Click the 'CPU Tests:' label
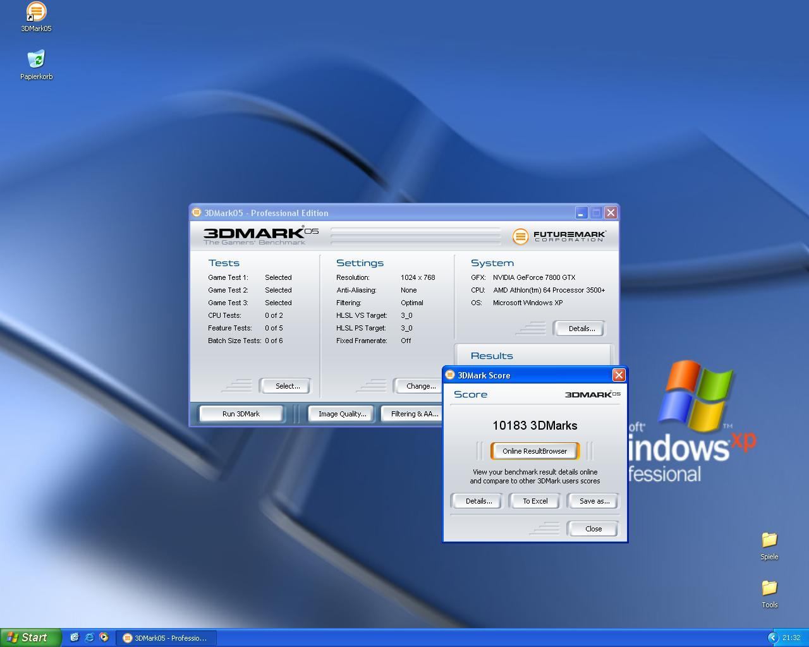 (224, 315)
